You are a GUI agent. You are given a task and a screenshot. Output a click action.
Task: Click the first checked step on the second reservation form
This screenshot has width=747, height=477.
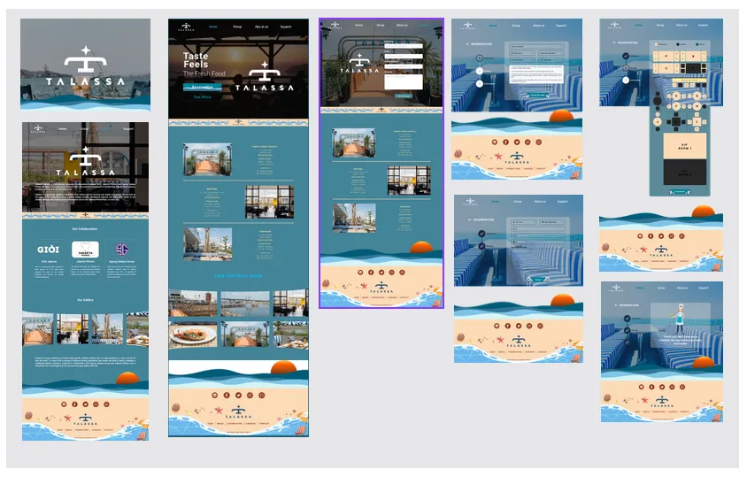(481, 234)
